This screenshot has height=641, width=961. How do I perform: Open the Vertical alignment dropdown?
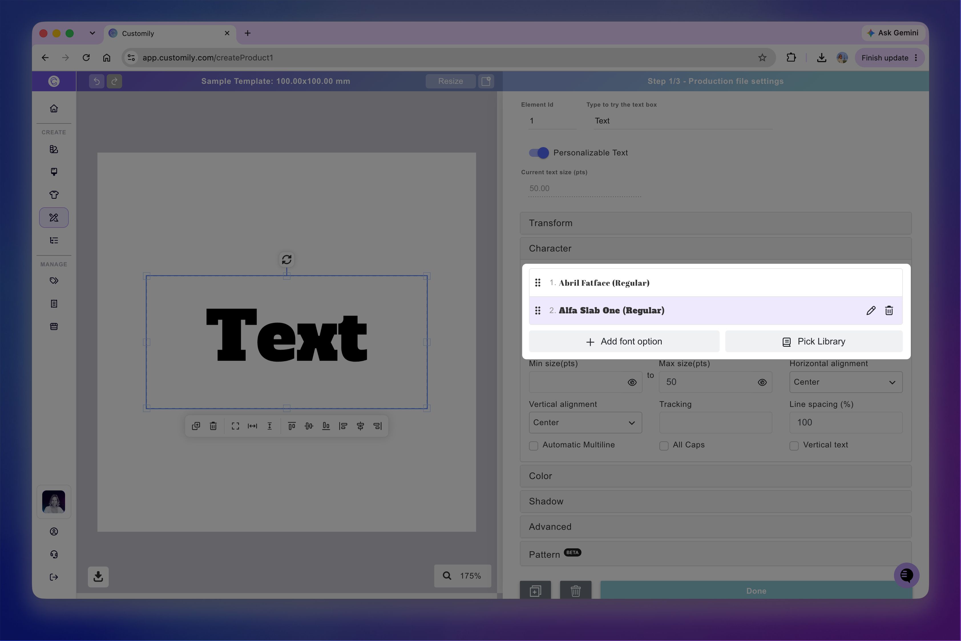coord(585,422)
